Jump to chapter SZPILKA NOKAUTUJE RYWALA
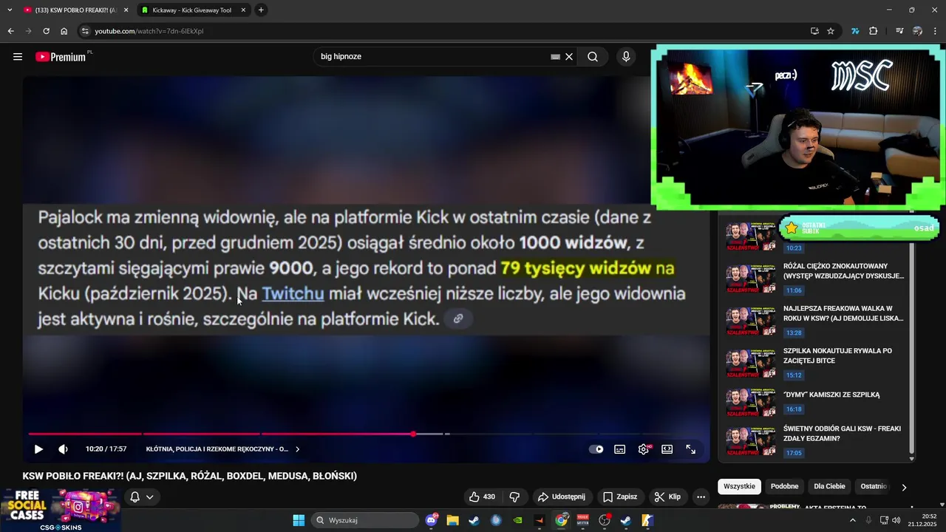The height and width of the screenshot is (532, 946). (837, 355)
